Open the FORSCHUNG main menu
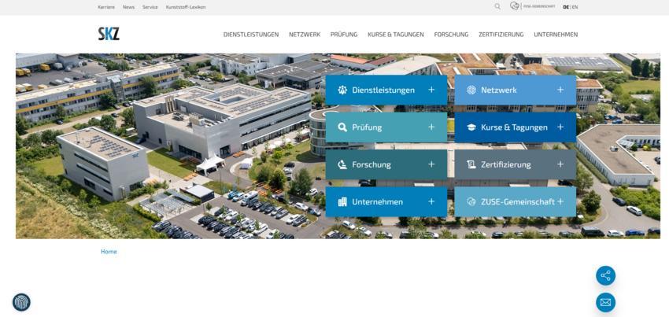 point(451,35)
